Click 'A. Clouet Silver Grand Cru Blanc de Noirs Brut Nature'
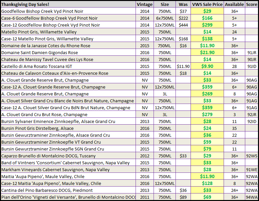 (x=67, y=101)
